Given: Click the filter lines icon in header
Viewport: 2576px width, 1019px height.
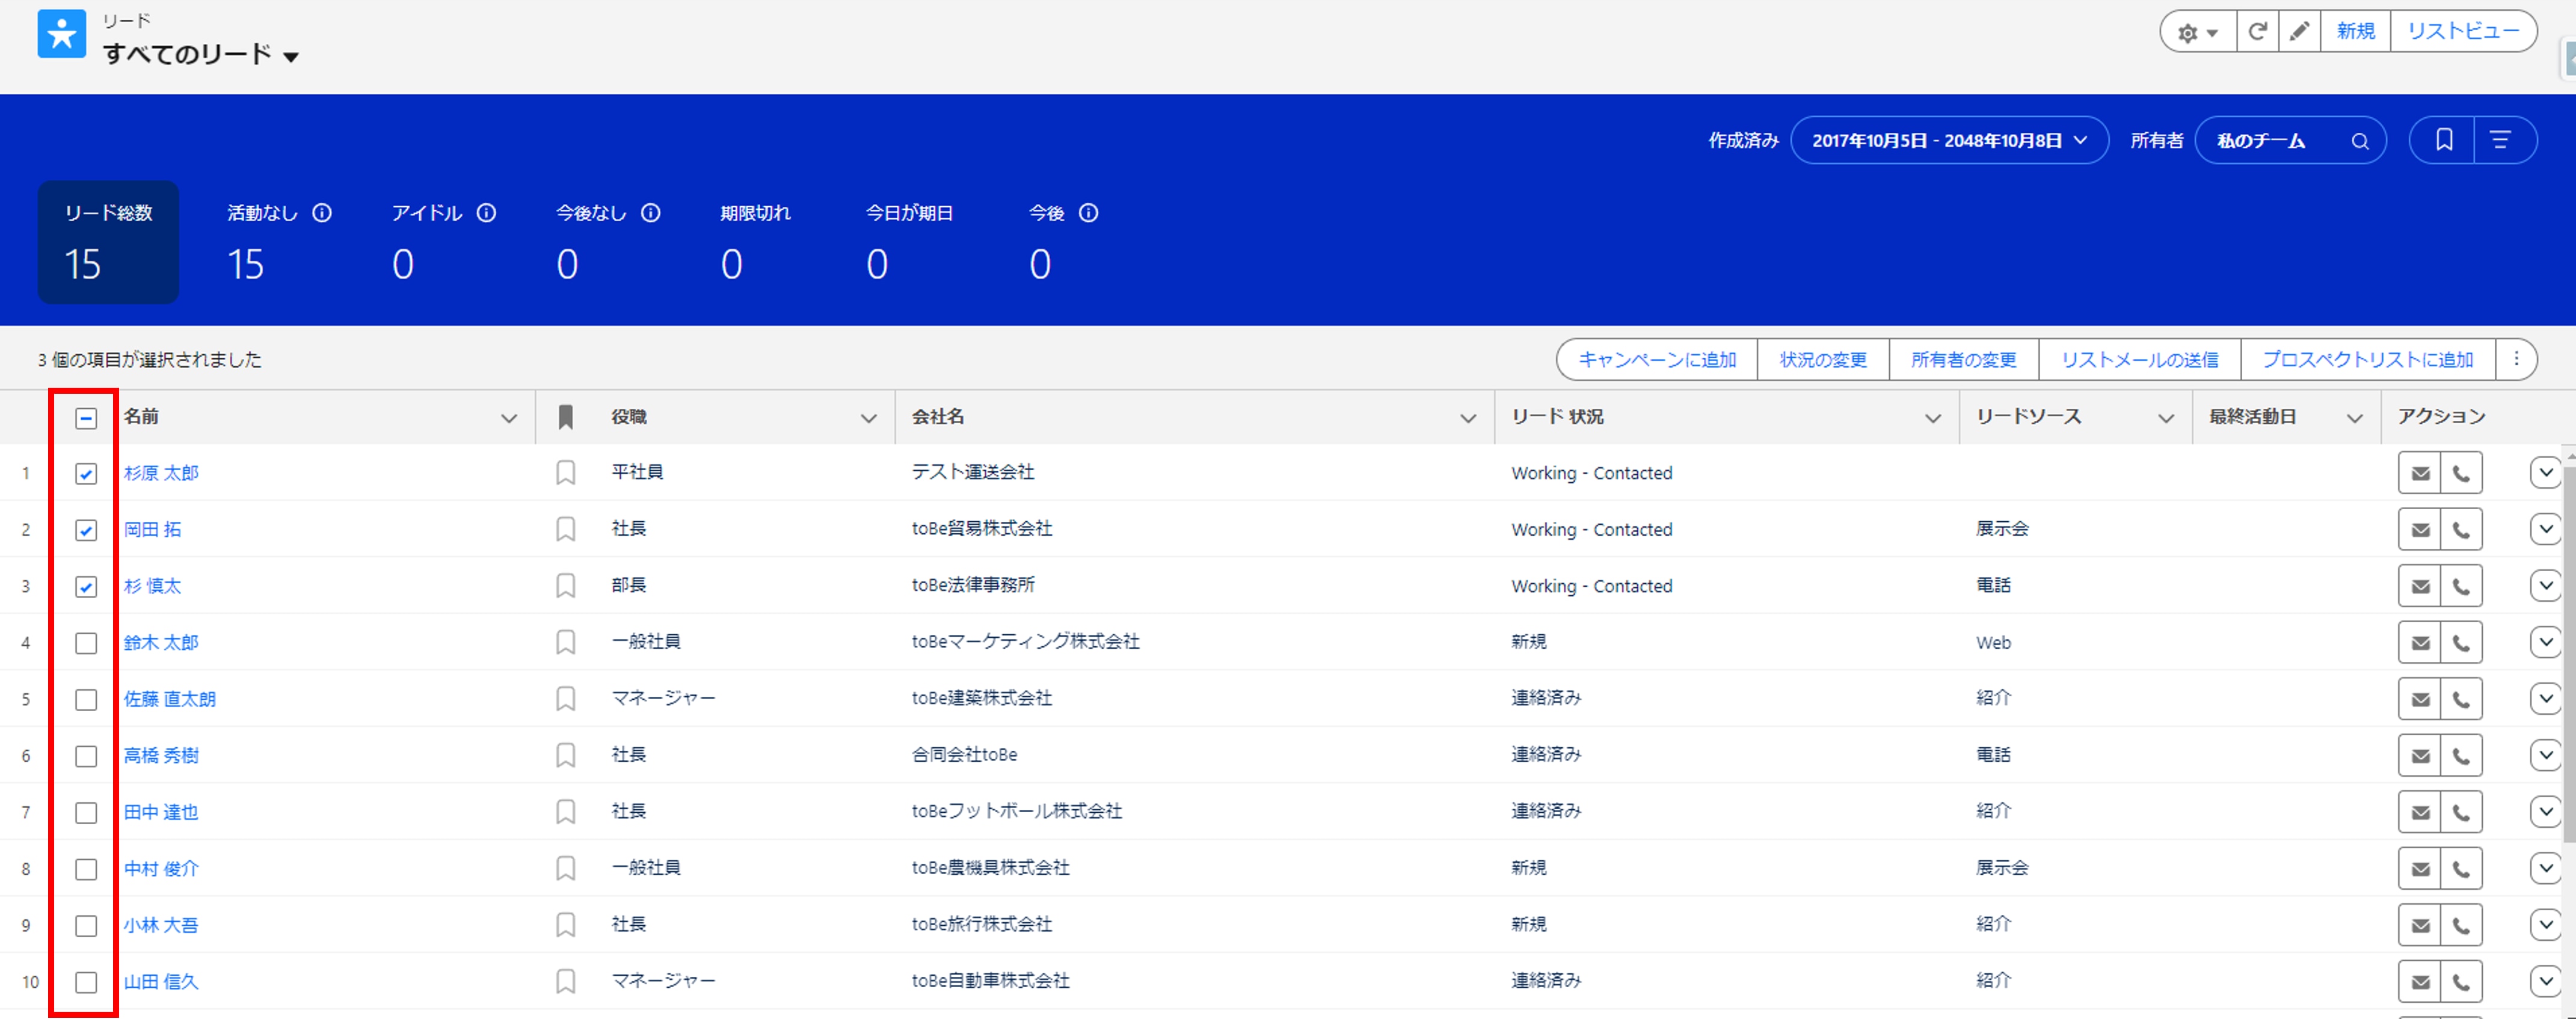Looking at the screenshot, I should tap(2500, 140).
